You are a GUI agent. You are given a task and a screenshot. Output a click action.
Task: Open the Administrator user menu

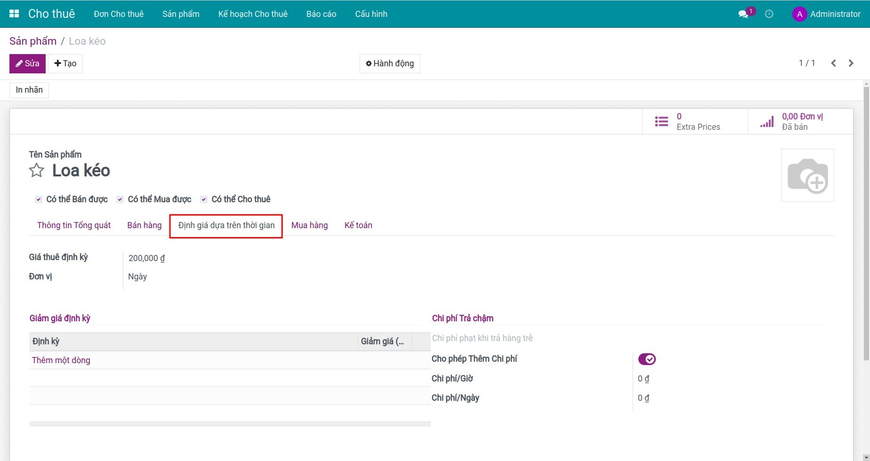(826, 14)
